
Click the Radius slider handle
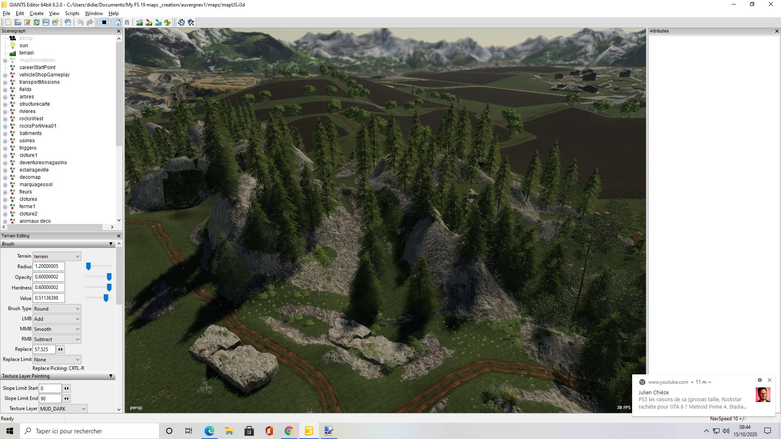click(x=88, y=266)
